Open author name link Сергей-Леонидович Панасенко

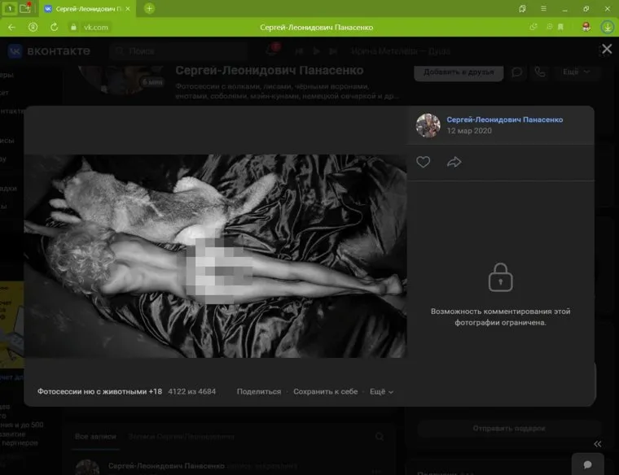pos(504,120)
